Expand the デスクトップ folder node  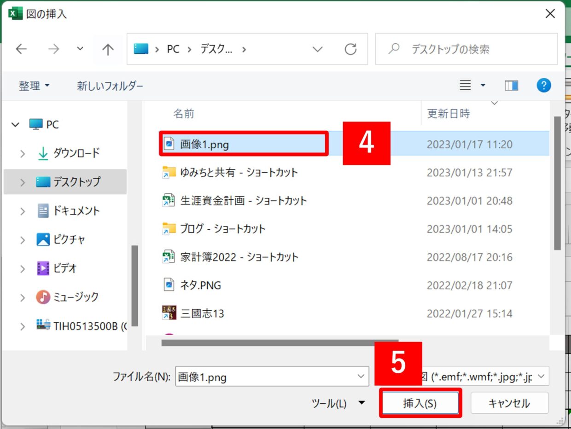tap(22, 182)
